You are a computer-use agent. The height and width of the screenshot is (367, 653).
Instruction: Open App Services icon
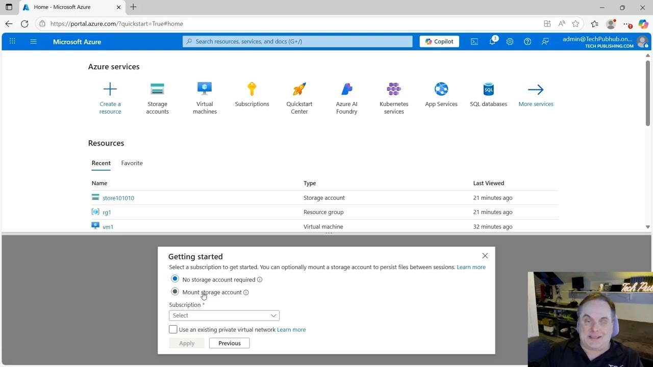point(441,89)
